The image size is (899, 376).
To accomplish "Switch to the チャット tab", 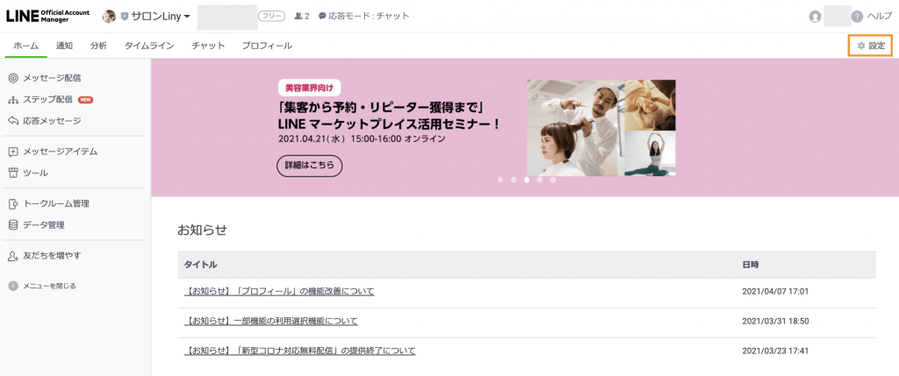I will point(208,46).
